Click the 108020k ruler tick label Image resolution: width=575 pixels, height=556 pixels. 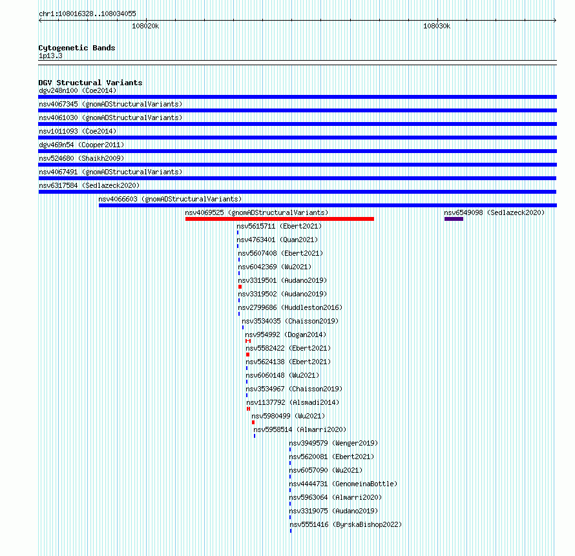click(145, 26)
